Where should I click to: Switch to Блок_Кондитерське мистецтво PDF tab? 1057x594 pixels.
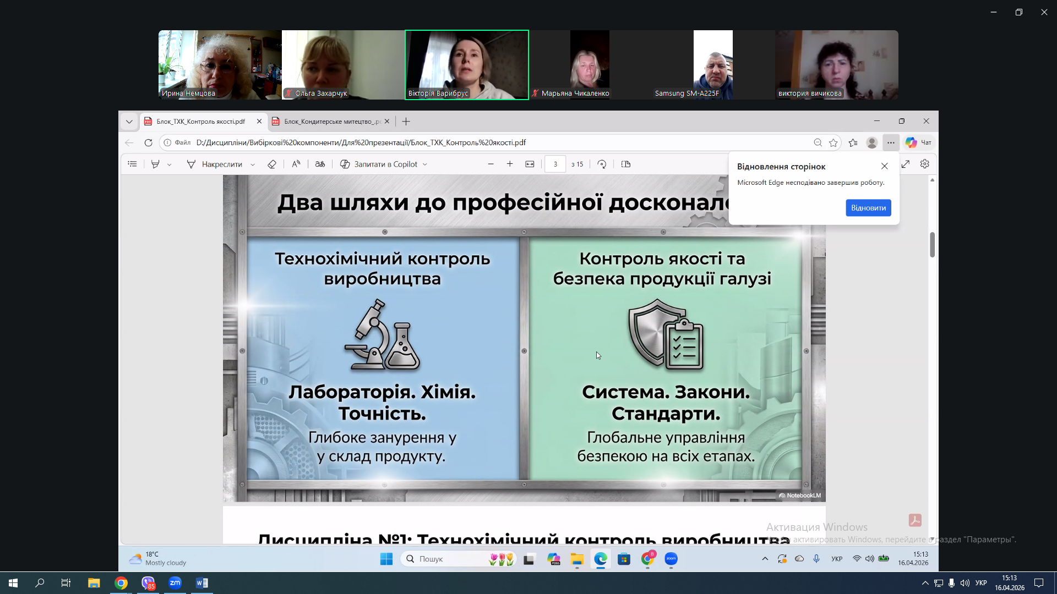click(x=330, y=122)
